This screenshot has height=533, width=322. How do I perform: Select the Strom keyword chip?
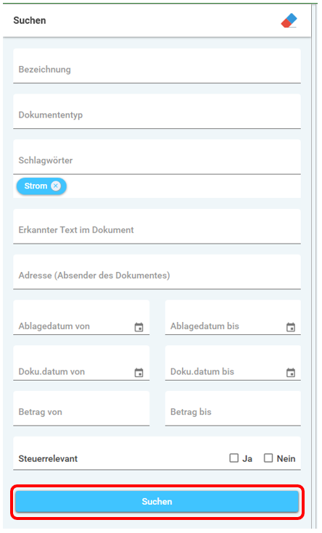(41, 186)
